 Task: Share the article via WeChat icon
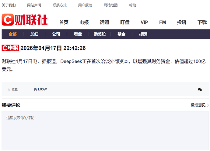(200, 90)
